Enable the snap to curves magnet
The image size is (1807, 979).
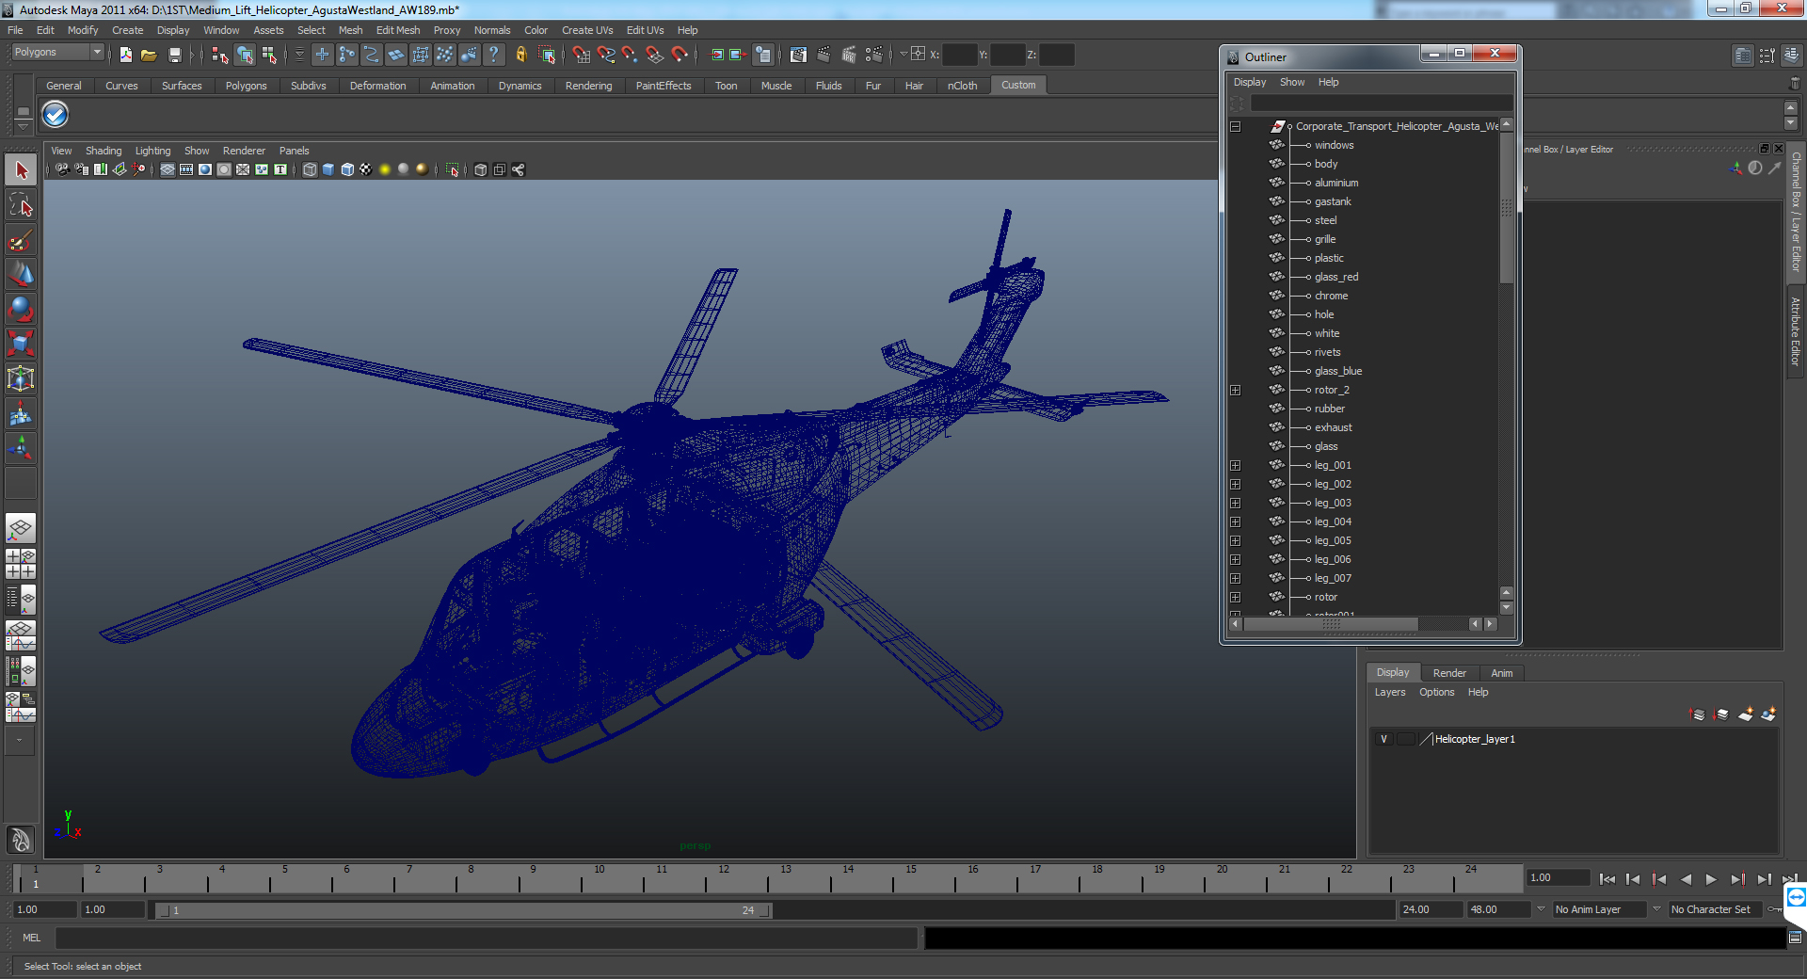tap(606, 55)
